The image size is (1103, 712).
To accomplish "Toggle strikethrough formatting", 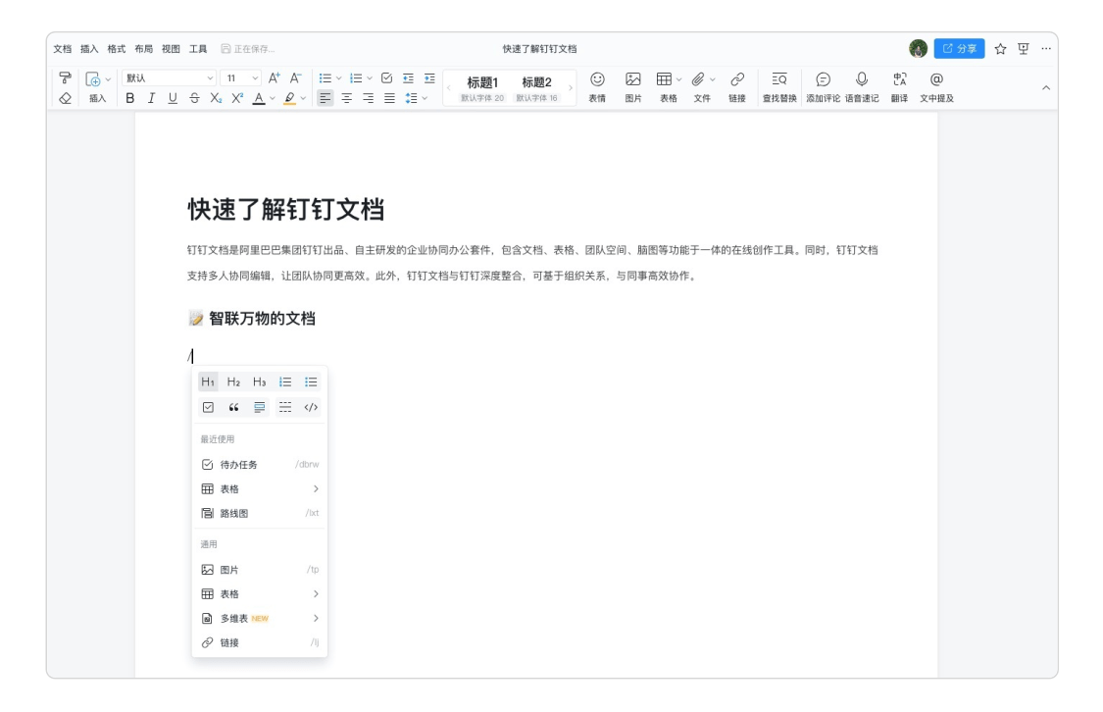I will (x=194, y=98).
